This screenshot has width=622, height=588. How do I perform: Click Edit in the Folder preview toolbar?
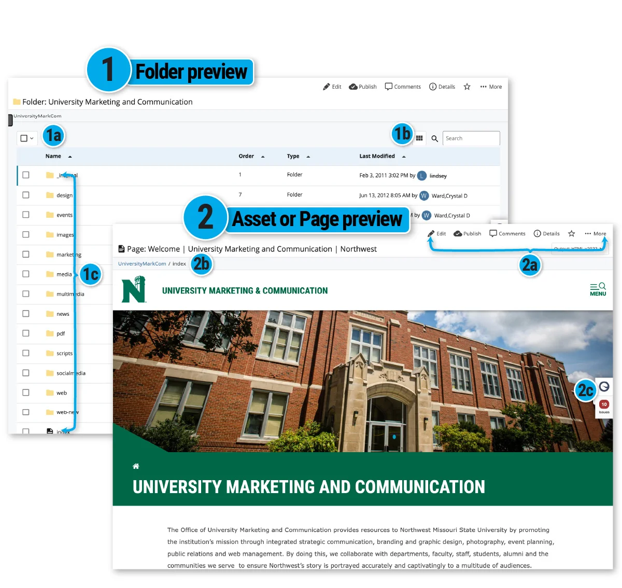pyautogui.click(x=332, y=87)
